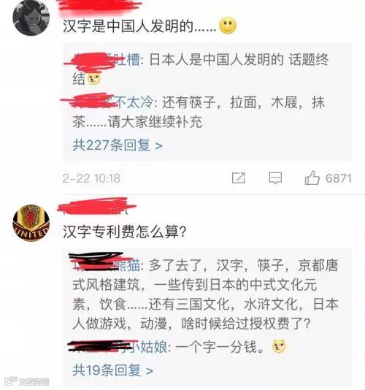Expand the 共19条回复 replies link
The height and width of the screenshot is (390, 365).
click(112, 370)
